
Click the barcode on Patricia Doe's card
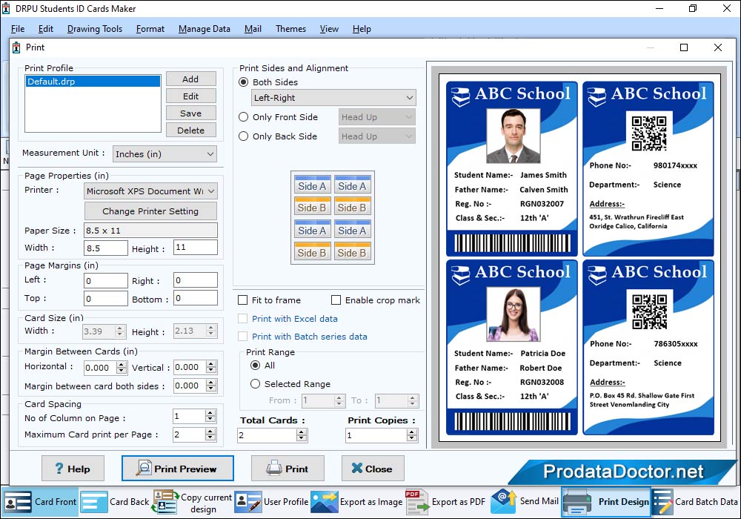coord(512,422)
